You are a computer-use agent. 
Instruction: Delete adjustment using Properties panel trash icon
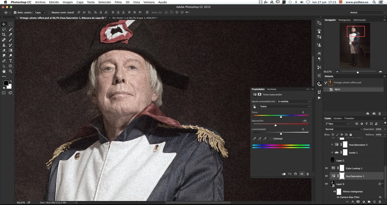click(x=308, y=174)
